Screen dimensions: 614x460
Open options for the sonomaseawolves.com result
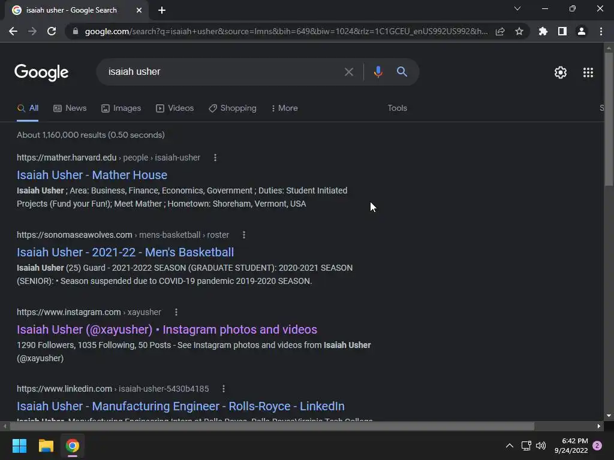(244, 235)
